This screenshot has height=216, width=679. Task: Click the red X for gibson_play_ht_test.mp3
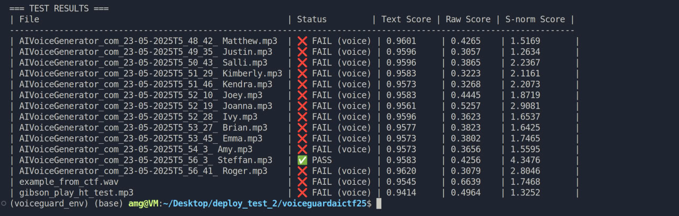[x=302, y=193]
